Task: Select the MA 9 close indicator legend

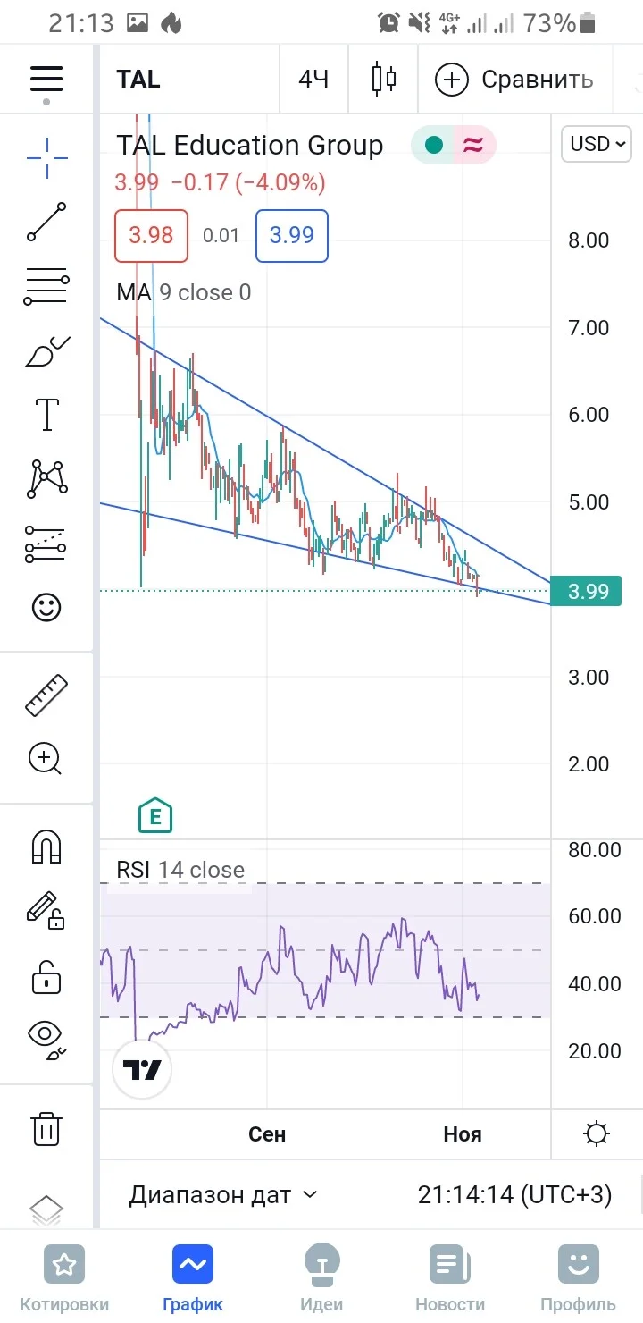Action: 184,292
